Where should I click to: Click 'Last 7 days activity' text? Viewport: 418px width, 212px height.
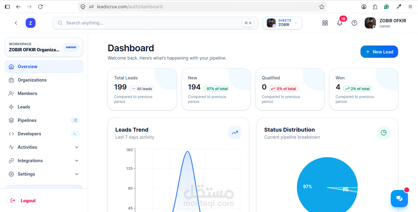(x=135, y=137)
